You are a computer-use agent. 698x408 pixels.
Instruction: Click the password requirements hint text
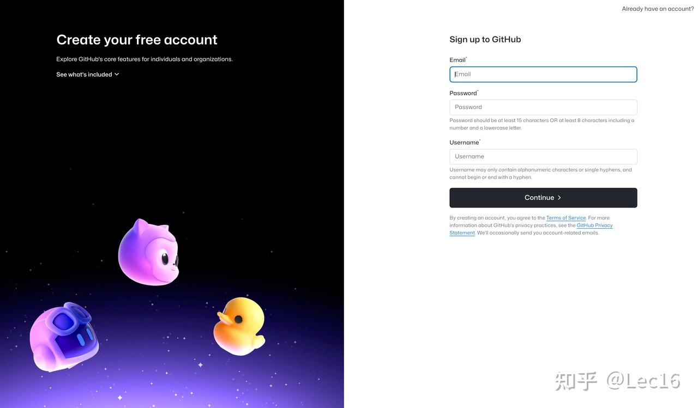coord(542,124)
